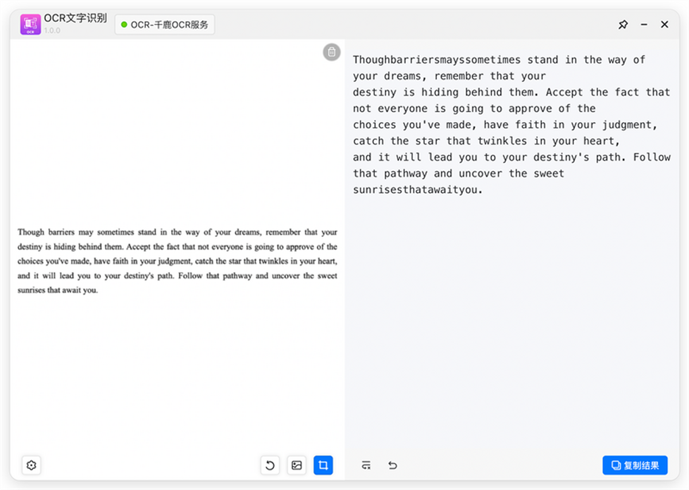Click the version number 1.0.0 label

coord(52,30)
